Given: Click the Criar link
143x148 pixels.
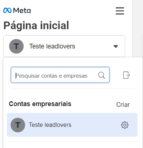Looking at the screenshot, I should click(123, 105).
